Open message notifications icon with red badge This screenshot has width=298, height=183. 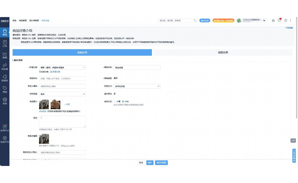point(279,20)
